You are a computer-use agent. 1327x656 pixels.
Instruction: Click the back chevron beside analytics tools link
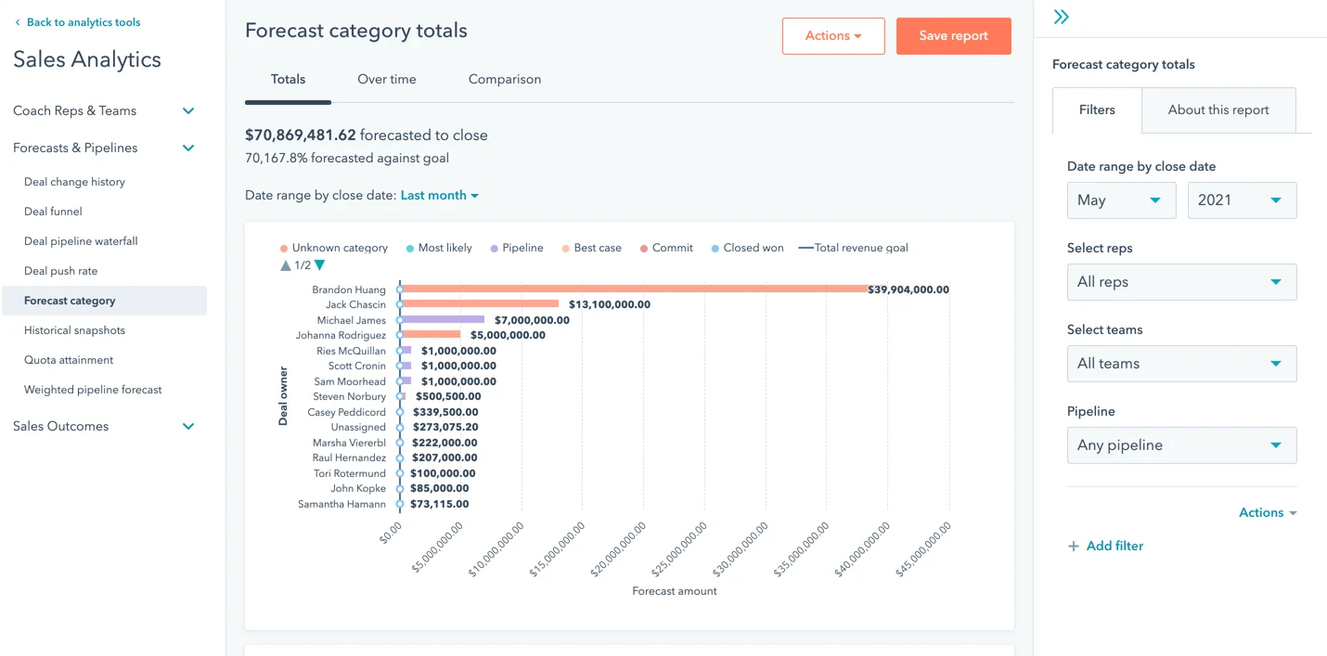[x=17, y=21]
